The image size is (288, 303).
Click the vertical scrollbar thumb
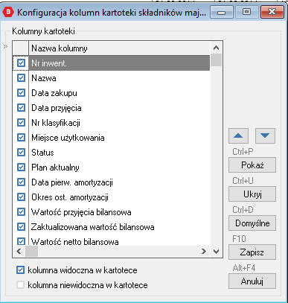pyautogui.click(x=216, y=60)
